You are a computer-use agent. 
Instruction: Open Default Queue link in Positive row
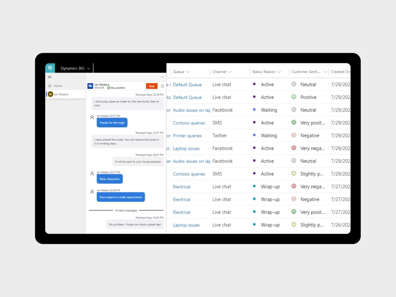click(x=187, y=98)
